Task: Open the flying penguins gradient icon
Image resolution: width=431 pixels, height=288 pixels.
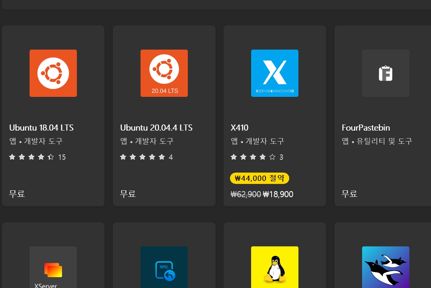Action: pos(386,267)
